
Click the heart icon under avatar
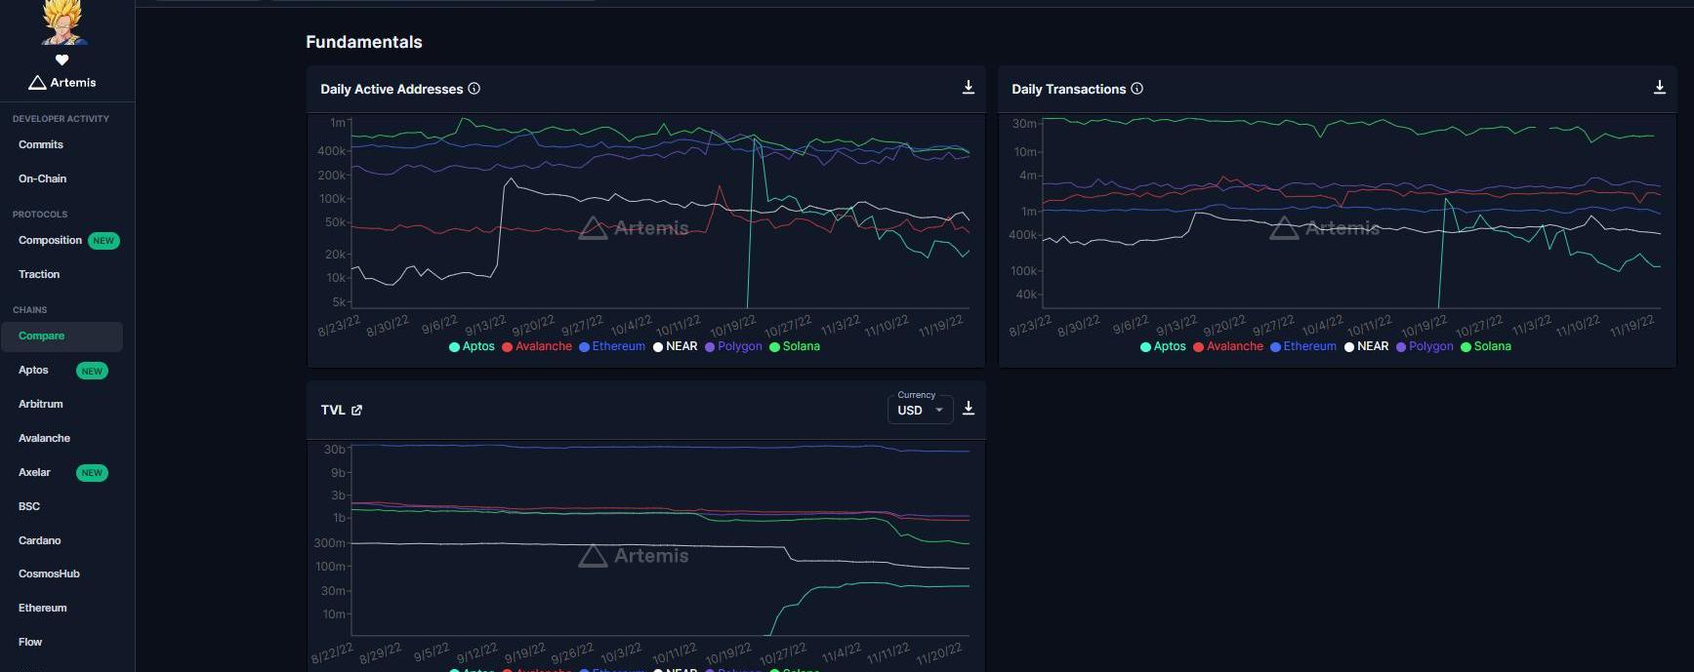(x=62, y=59)
